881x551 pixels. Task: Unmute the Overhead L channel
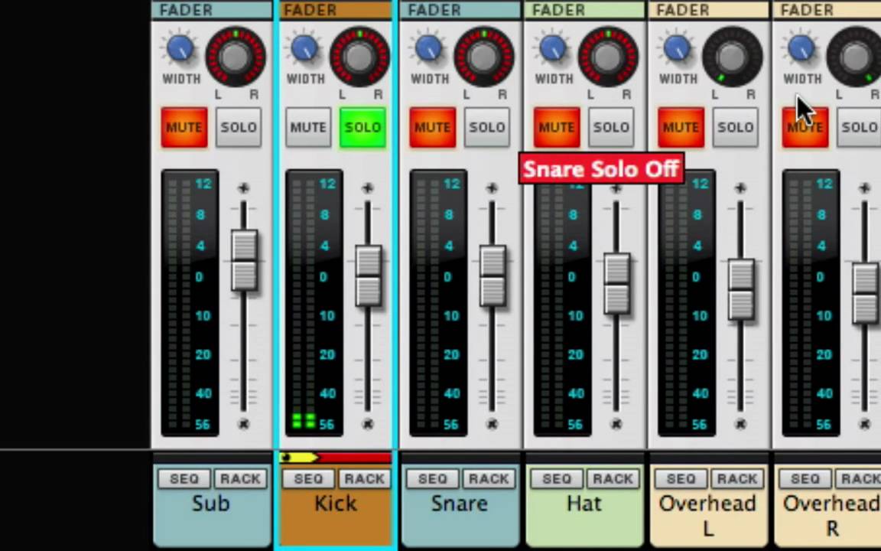pyautogui.click(x=681, y=128)
